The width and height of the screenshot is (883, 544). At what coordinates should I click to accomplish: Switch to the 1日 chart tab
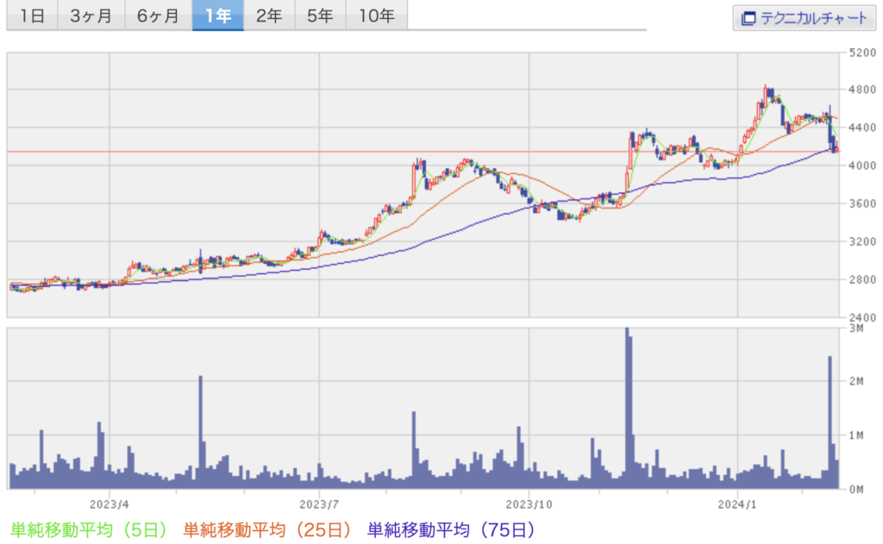(x=32, y=16)
